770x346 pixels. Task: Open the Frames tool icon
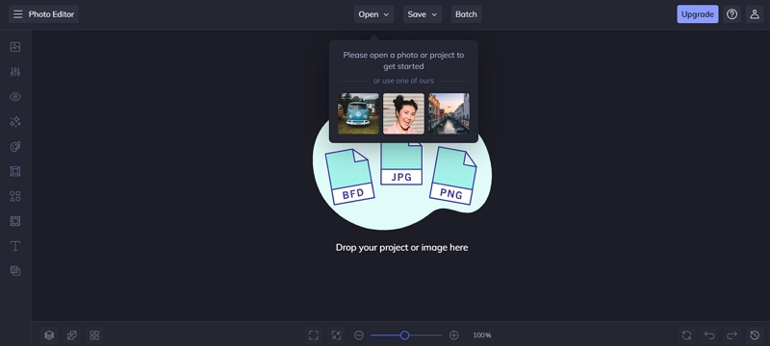click(x=15, y=171)
